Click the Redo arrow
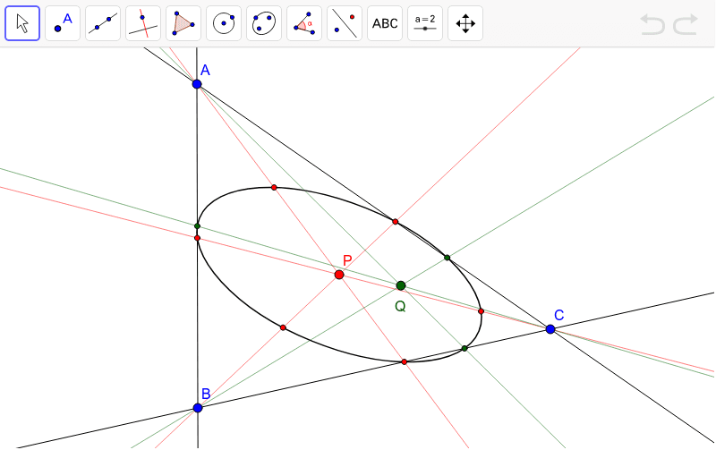Image resolution: width=716 pixels, height=450 pixels. tap(686, 24)
